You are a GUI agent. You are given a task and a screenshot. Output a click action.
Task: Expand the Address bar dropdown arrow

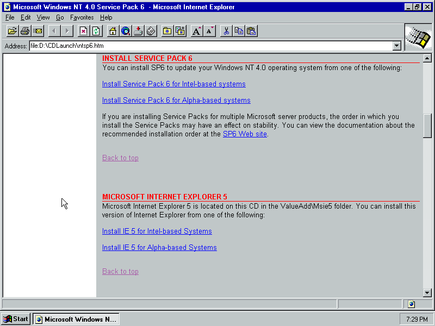point(397,46)
